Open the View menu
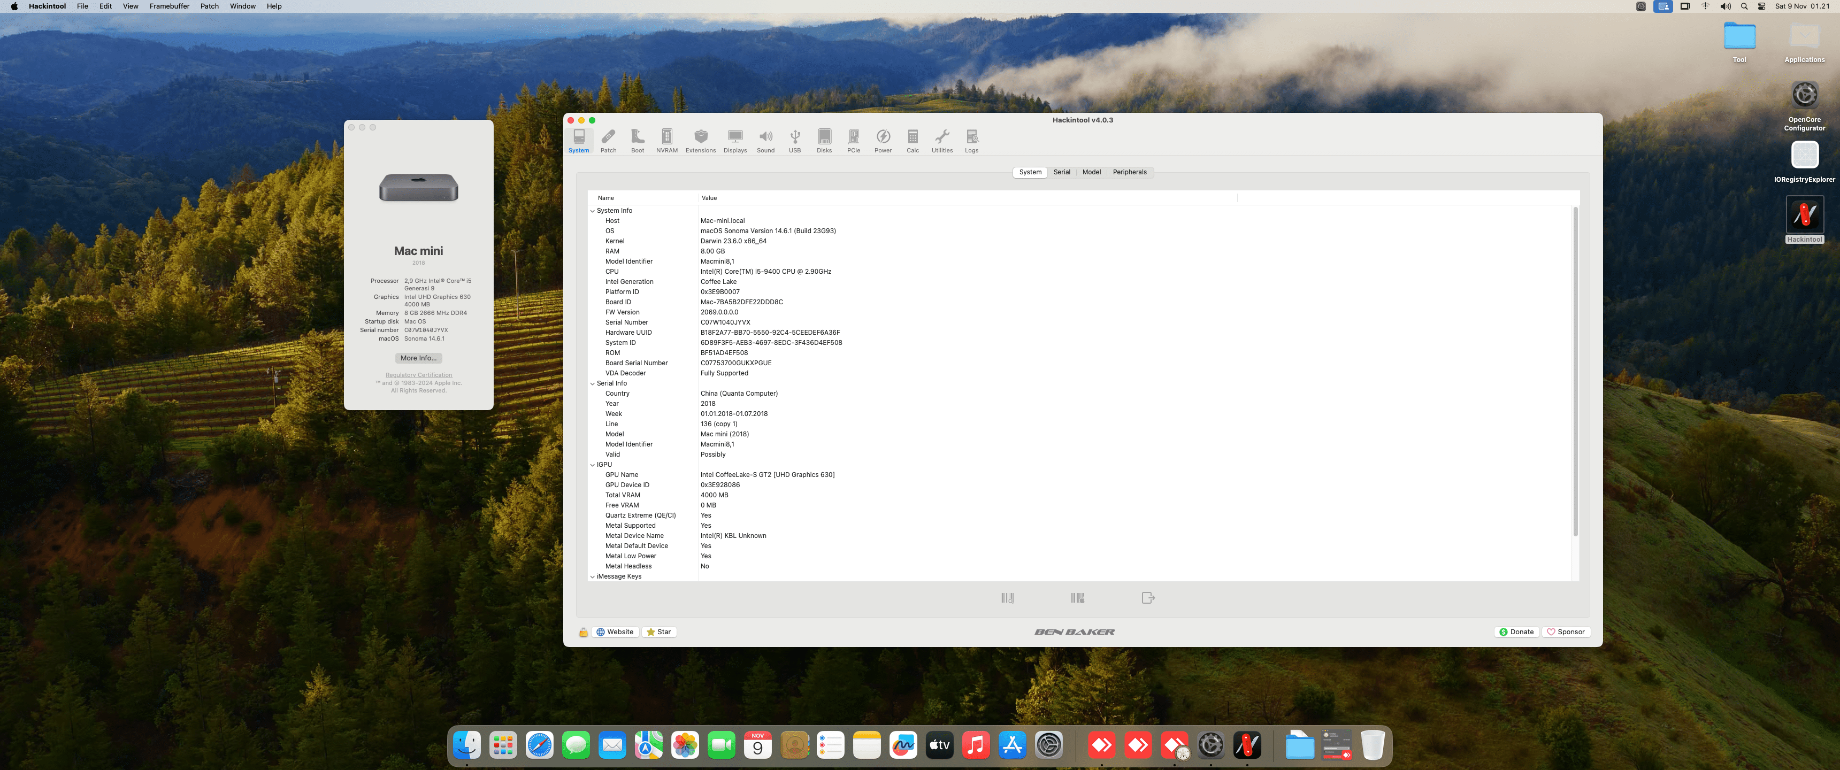The width and height of the screenshot is (1840, 770). click(130, 6)
